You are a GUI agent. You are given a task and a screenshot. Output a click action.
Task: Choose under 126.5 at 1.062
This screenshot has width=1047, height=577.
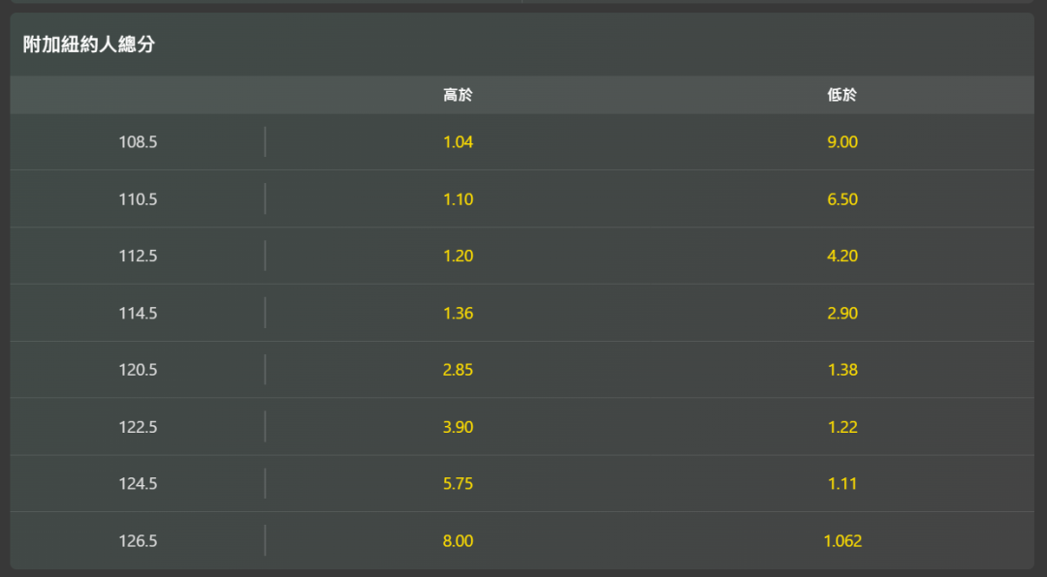pos(842,541)
